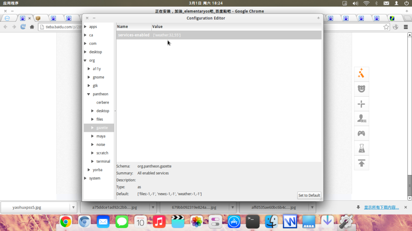This screenshot has height=231, width=412.
Task: Click the orange sparkle icon in Tieba sidebar
Action: 361,73
